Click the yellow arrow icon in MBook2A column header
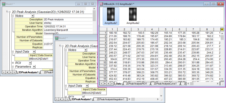The width and height of the screenshot is (226, 103). 222,29
